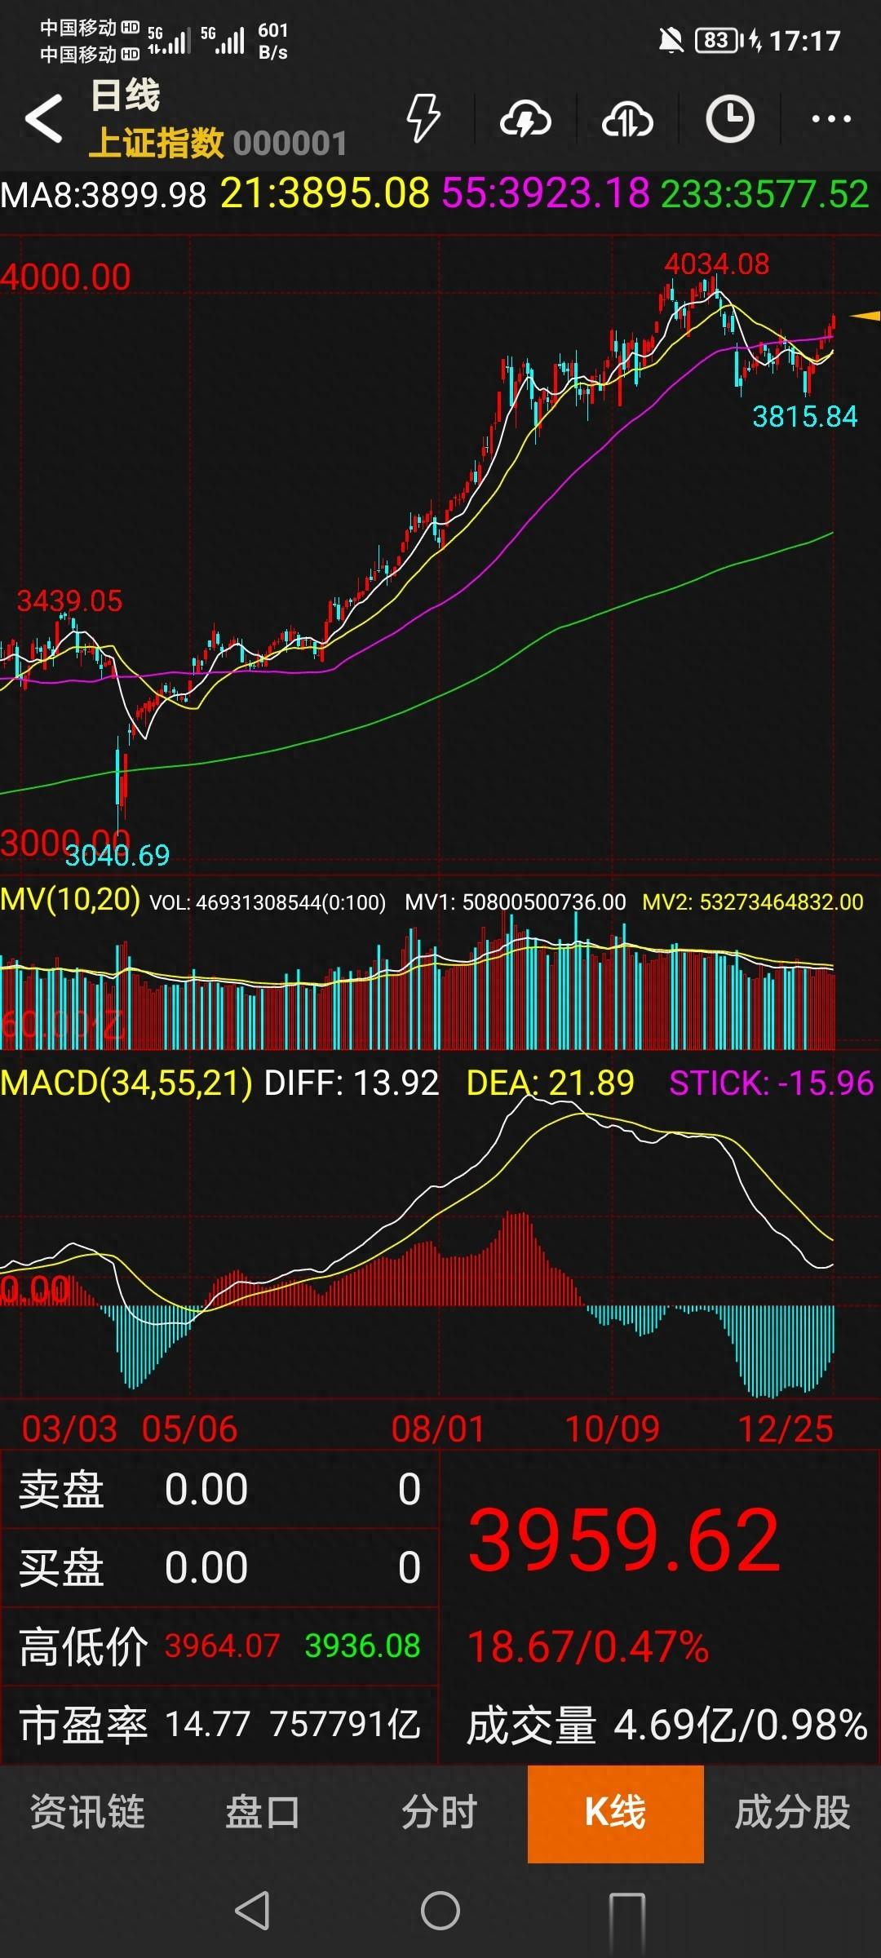Tap the MACD(34,55,21) indicator label
The width and height of the screenshot is (881, 1958).
(x=126, y=1083)
